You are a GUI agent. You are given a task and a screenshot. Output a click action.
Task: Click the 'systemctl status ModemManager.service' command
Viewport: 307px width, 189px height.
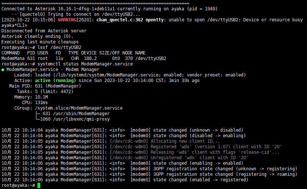(x=85, y=64)
